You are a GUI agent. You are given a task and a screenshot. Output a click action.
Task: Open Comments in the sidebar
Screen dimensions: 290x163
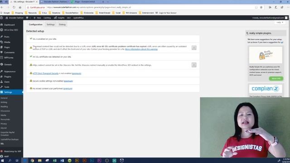[9, 53]
